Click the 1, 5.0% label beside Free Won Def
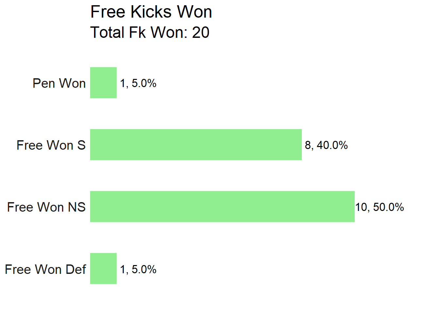 click(138, 270)
